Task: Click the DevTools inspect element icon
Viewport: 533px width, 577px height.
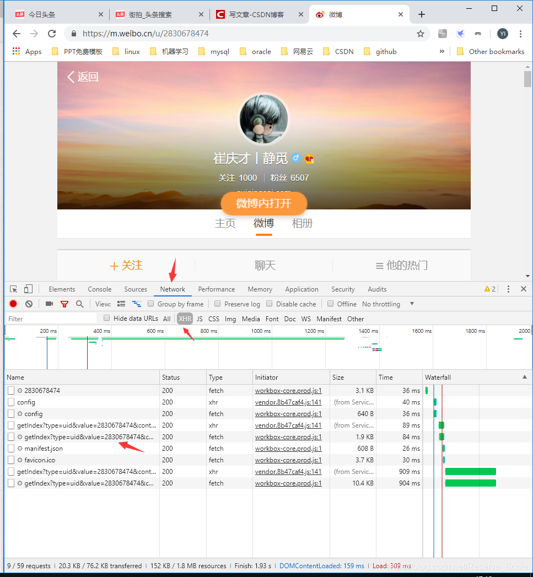Action: pyautogui.click(x=14, y=289)
